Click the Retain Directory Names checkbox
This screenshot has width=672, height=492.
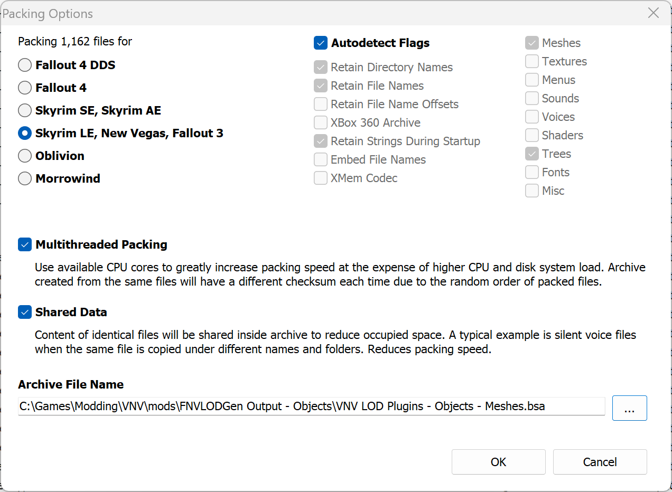(x=321, y=67)
